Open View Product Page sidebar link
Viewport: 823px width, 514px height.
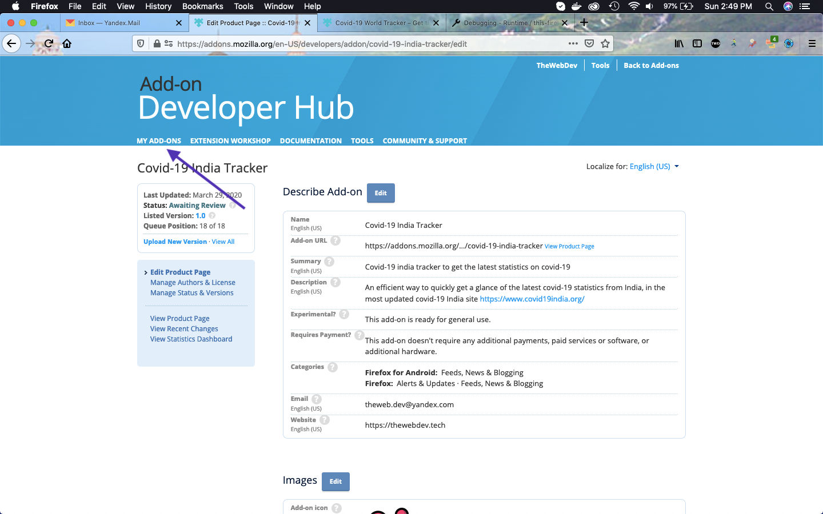pos(179,319)
